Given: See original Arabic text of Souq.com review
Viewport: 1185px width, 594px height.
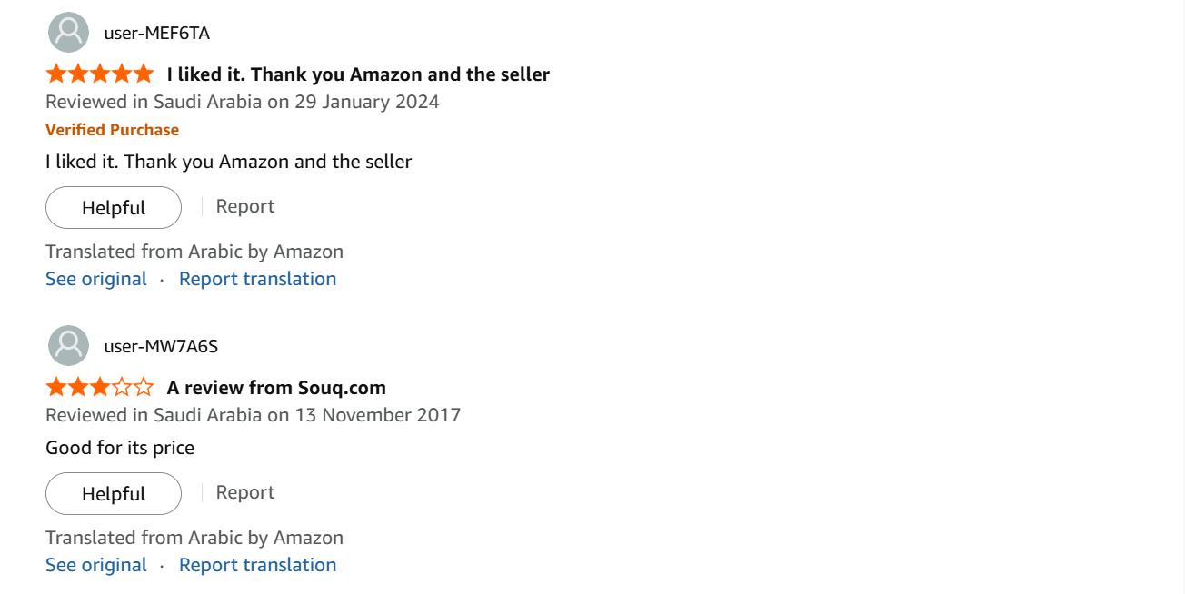Looking at the screenshot, I should tap(96, 565).
